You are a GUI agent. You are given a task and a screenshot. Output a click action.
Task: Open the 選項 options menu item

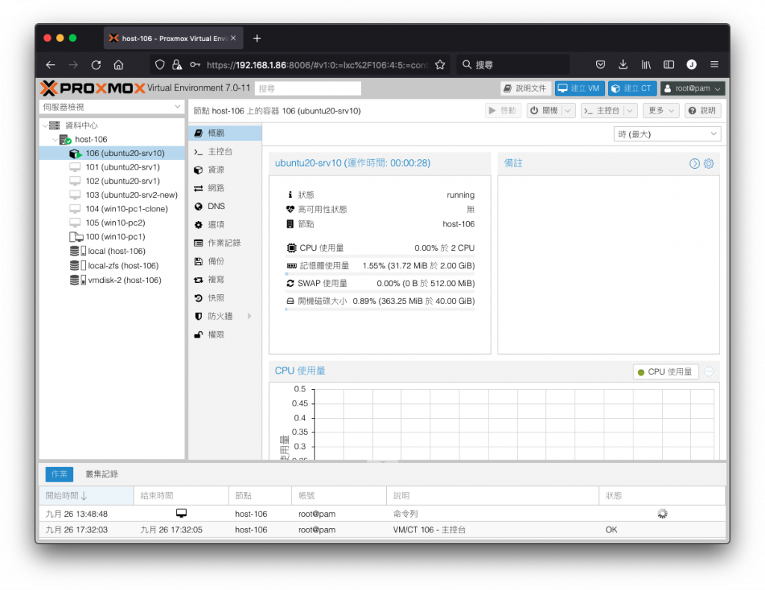click(x=225, y=225)
